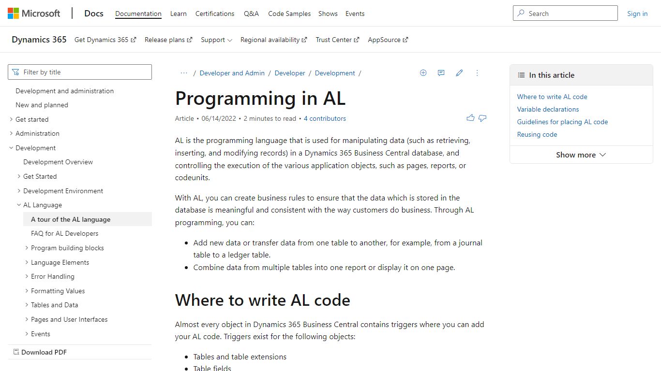661x371 pixels.
Task: Click the breadcrumb ellipsis
Action: pyautogui.click(x=184, y=73)
